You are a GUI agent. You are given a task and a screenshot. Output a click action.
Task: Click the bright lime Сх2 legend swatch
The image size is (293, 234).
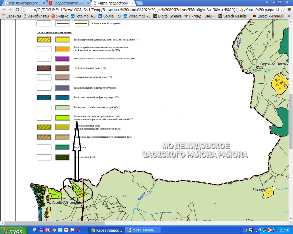point(63,118)
